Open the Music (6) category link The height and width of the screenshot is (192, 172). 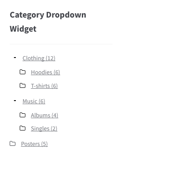[34, 101]
